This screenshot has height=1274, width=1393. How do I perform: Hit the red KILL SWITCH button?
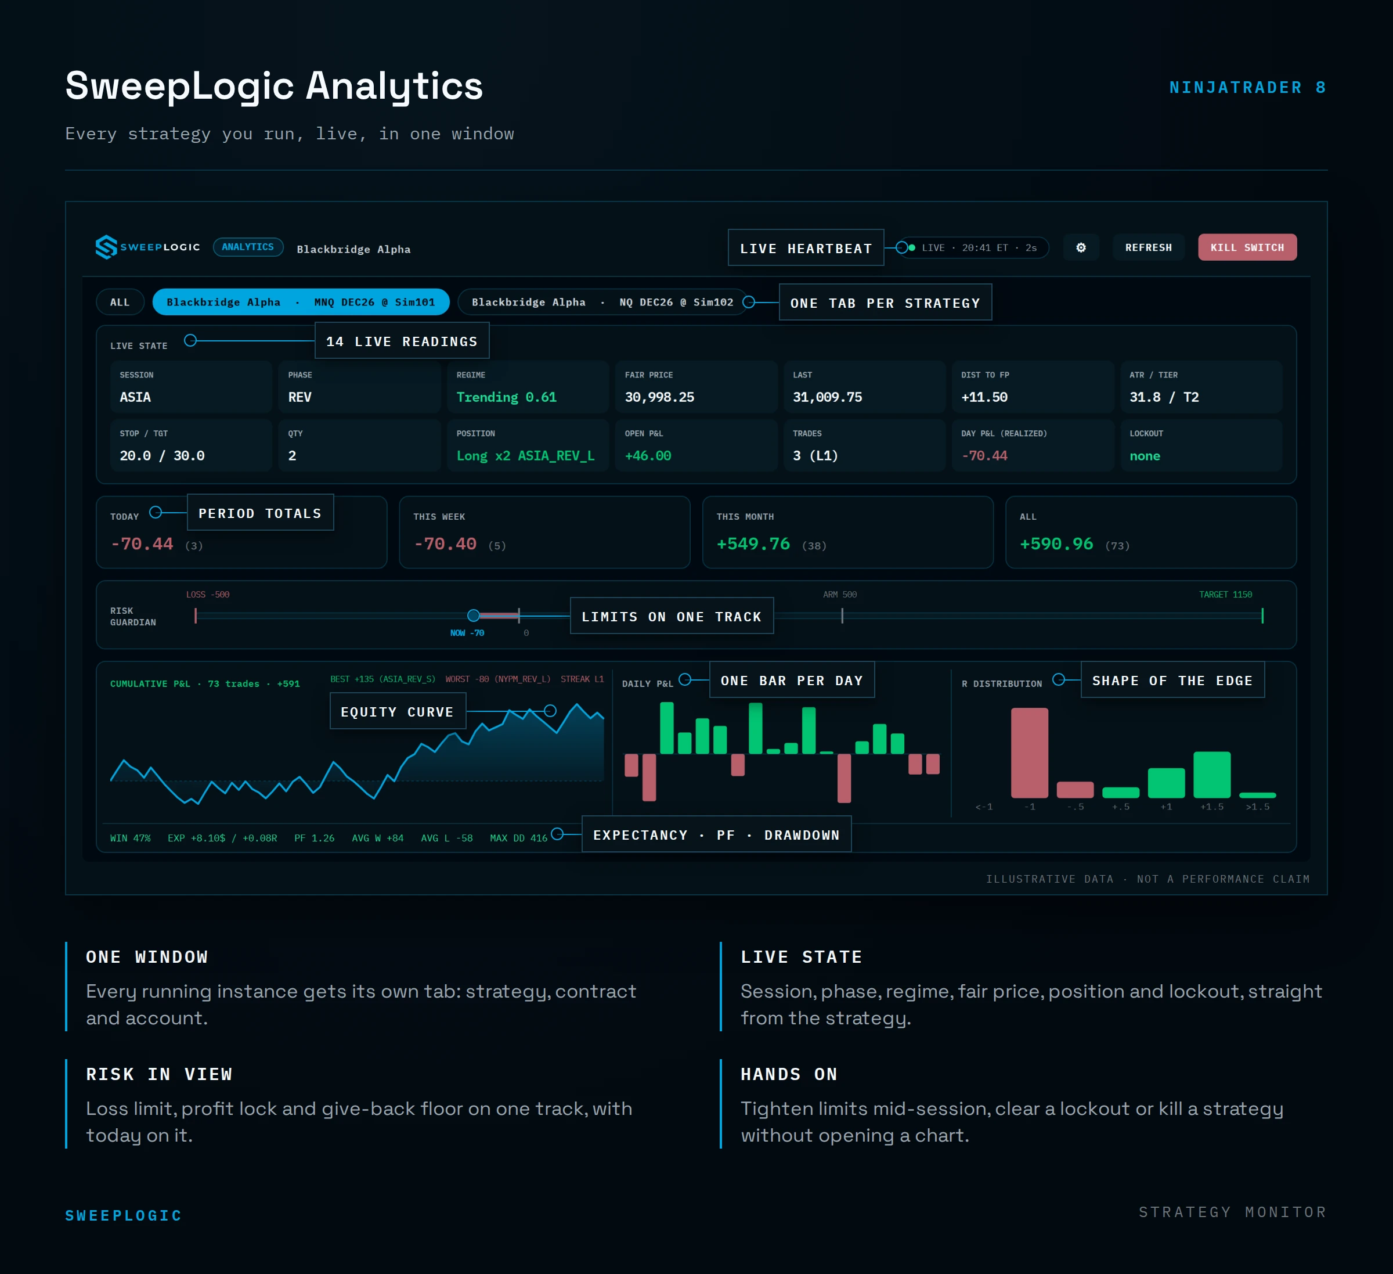[x=1247, y=247]
